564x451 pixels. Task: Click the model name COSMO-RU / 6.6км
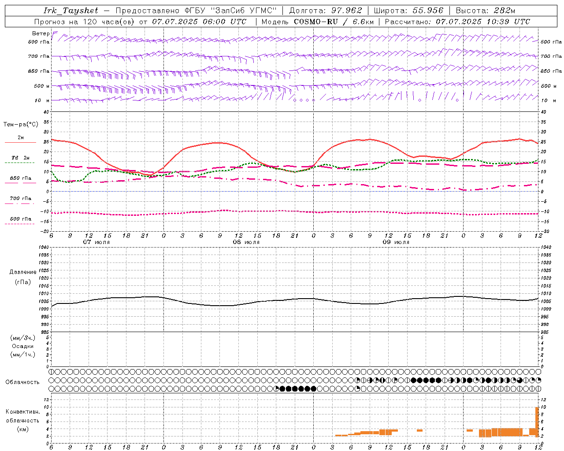334,22
